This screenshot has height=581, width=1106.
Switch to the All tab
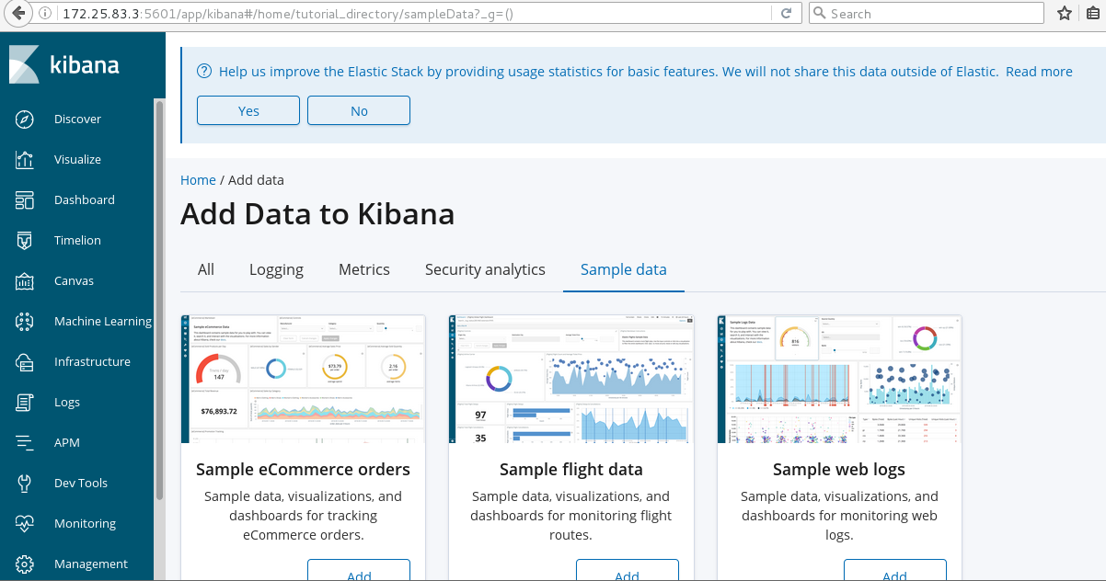click(206, 269)
